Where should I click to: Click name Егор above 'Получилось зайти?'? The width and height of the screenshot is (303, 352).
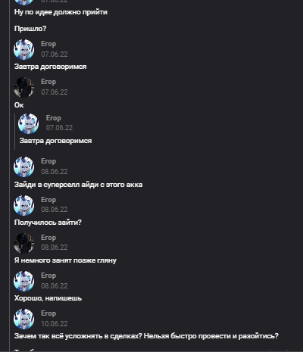tap(48, 200)
